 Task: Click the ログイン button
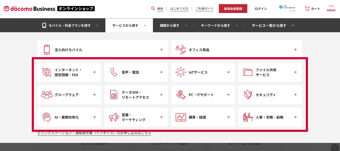[261, 9]
